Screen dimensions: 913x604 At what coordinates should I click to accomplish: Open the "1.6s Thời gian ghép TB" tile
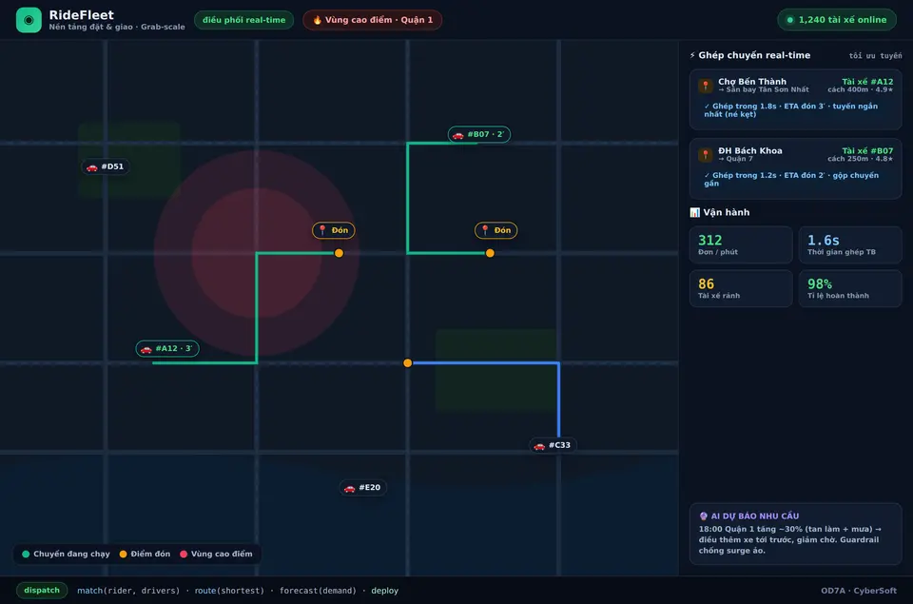[850, 244]
